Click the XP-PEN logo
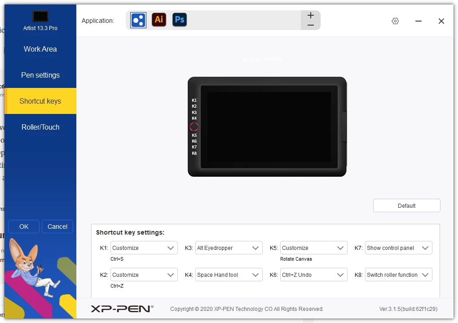The width and height of the screenshot is (458, 323). [122, 309]
